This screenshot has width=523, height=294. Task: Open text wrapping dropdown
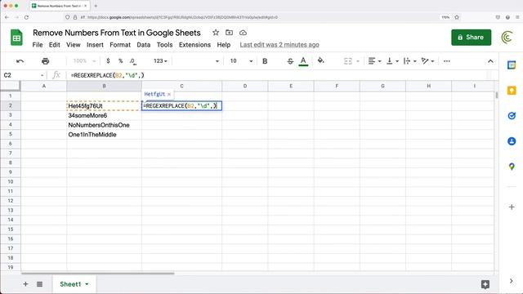coord(409,61)
